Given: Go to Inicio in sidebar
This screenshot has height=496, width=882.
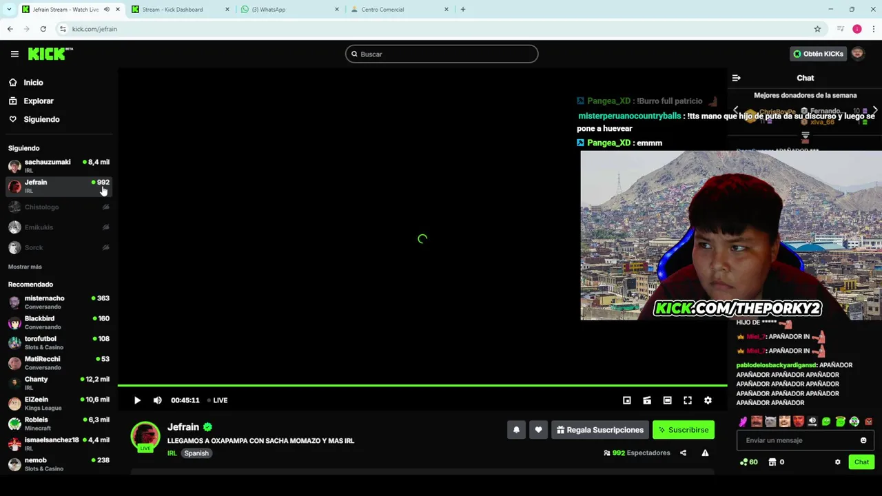Looking at the screenshot, I should (33, 83).
